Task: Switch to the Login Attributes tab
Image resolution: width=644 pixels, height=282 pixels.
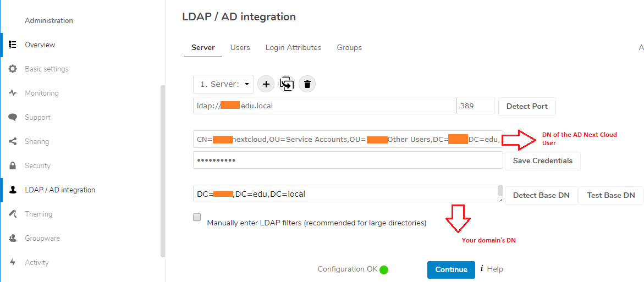Action: click(x=293, y=48)
